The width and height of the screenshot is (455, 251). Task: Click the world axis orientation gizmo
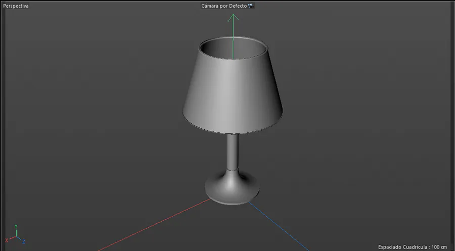coord(16,234)
